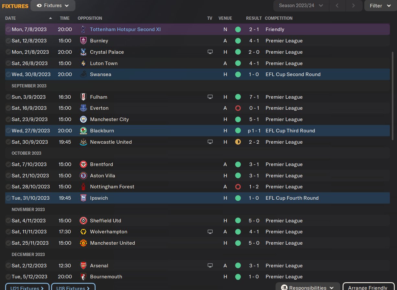This screenshot has width=397, height=290.
Task: Click the Everton club badge
Action: point(83,108)
